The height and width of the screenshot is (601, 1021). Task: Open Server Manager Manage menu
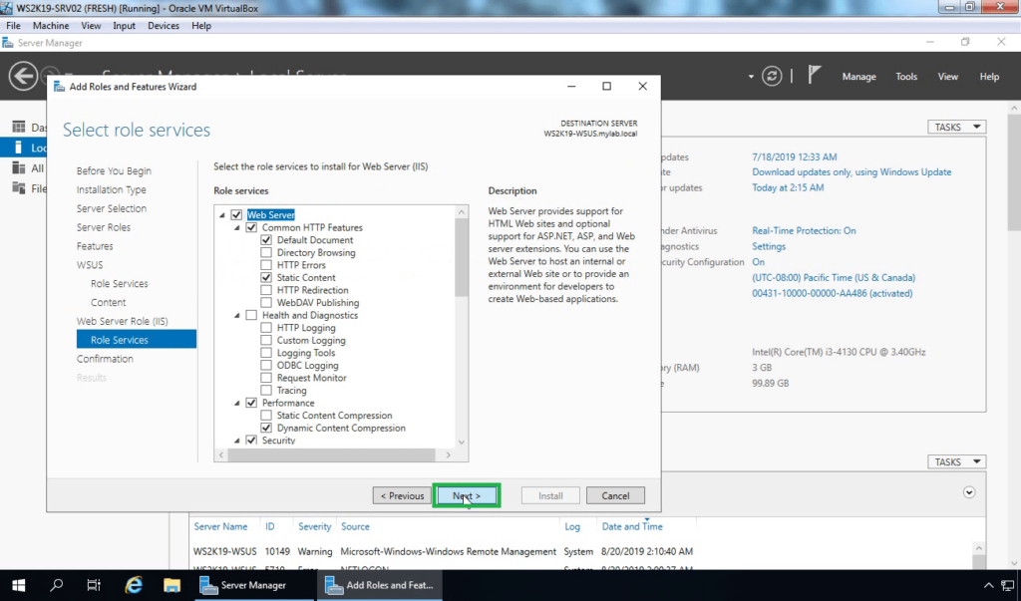tap(858, 76)
